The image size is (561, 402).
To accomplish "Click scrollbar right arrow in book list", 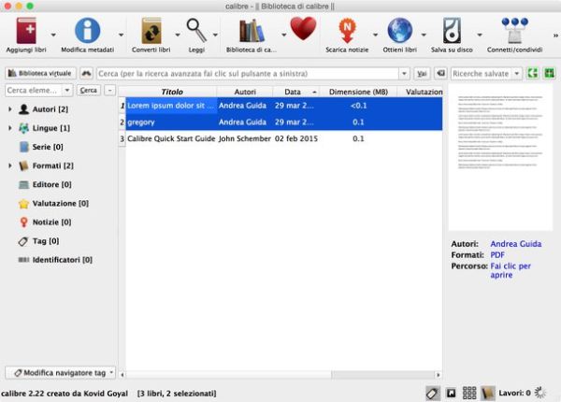I will 439,375.
